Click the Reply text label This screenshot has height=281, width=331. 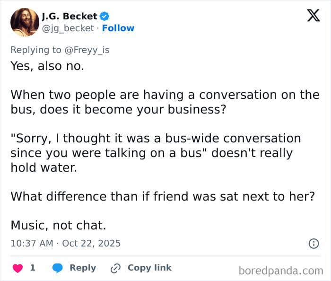[x=83, y=268]
